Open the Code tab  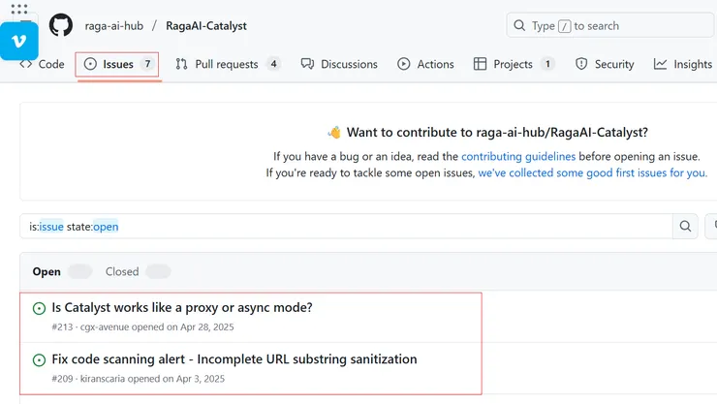pyautogui.click(x=43, y=64)
